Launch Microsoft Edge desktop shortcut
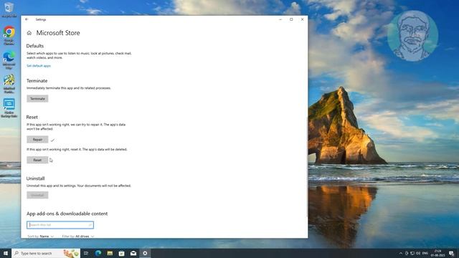Viewport: 459px width, 258px height. [x=9, y=60]
